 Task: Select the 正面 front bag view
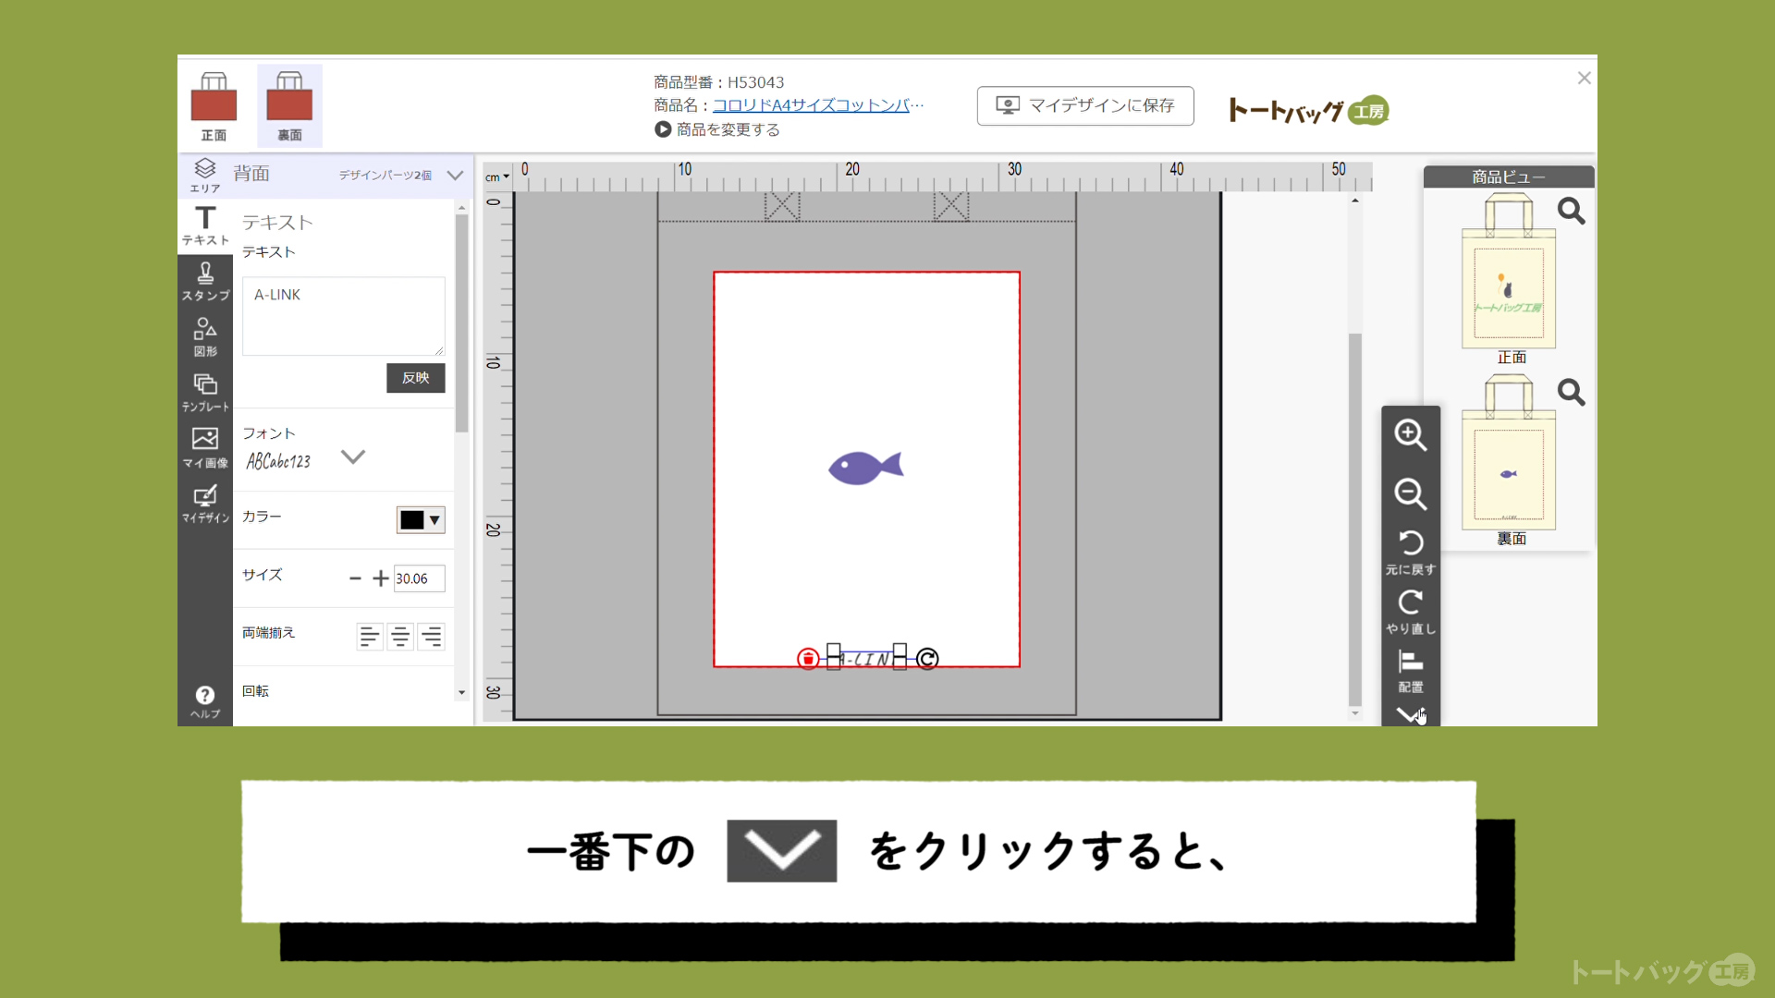(x=214, y=106)
